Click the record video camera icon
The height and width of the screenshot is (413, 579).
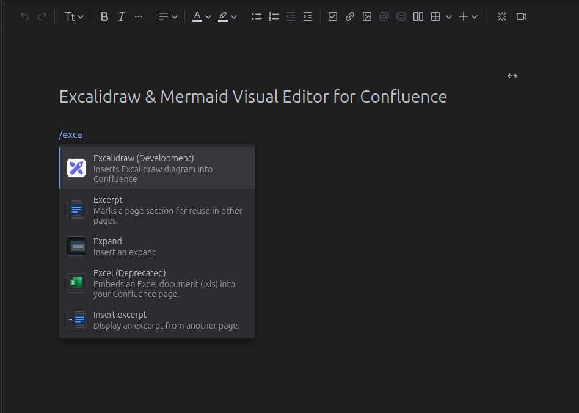(x=522, y=16)
